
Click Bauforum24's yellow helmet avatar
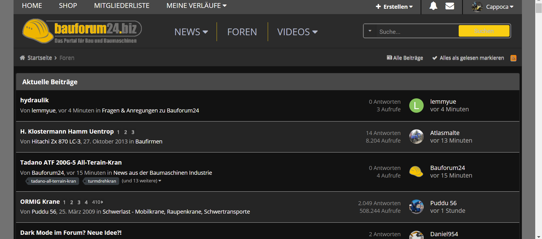click(x=416, y=172)
